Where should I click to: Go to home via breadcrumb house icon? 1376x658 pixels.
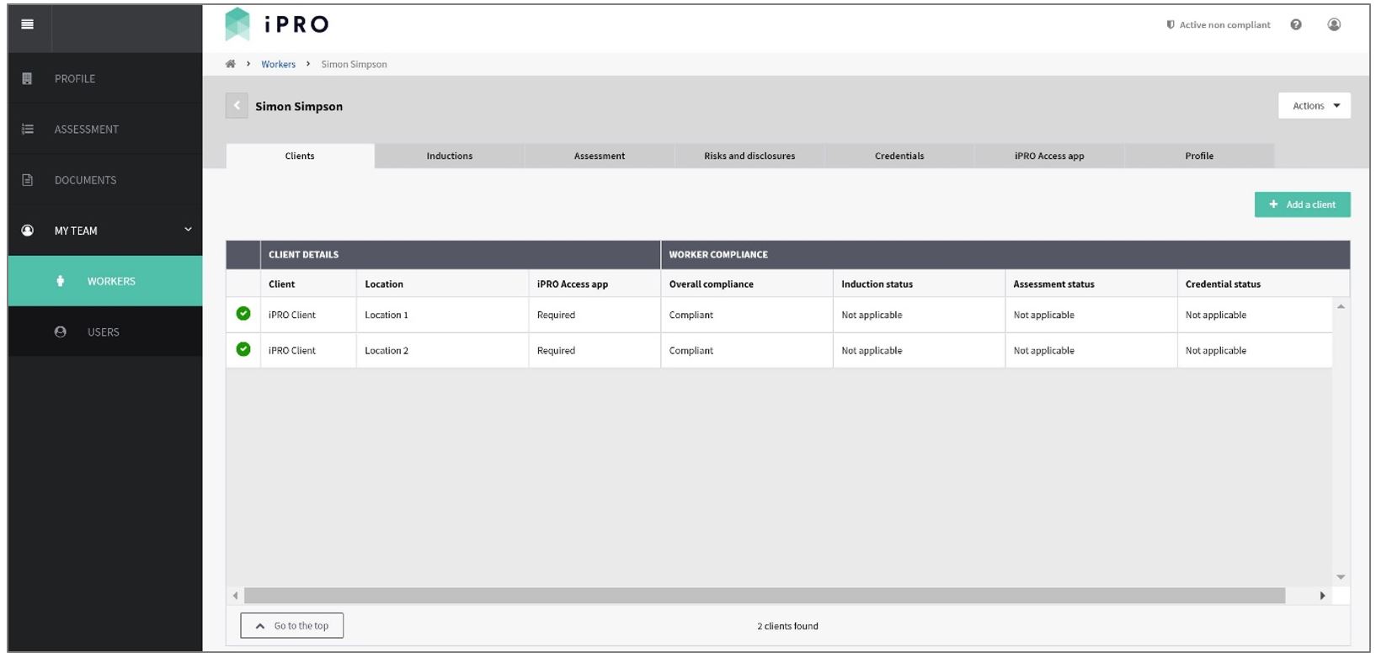tap(231, 64)
